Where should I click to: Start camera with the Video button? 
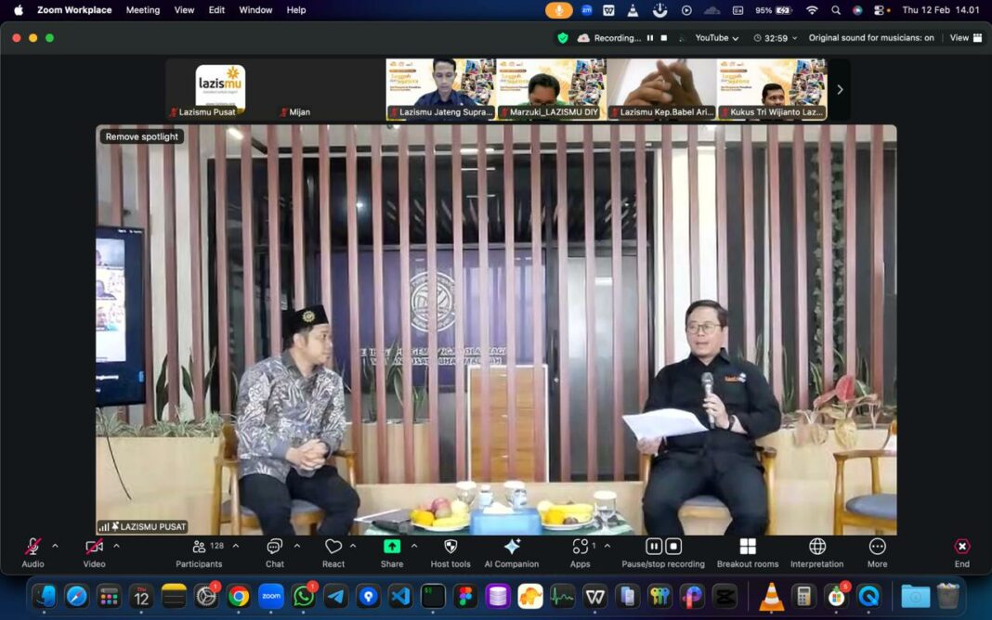tap(94, 548)
